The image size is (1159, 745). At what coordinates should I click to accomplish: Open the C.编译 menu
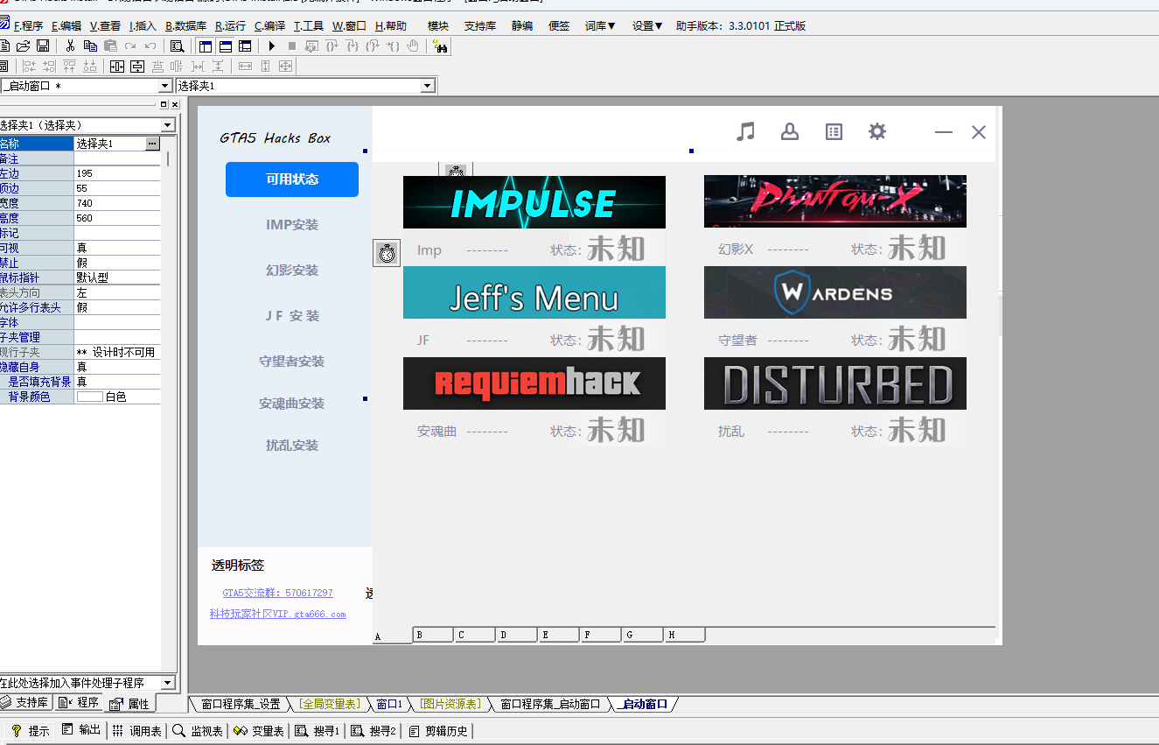pyautogui.click(x=269, y=26)
